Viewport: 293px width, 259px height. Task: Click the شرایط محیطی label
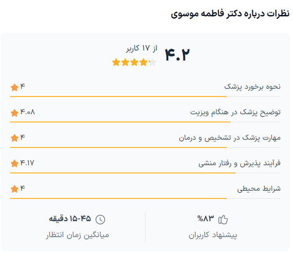(259, 188)
